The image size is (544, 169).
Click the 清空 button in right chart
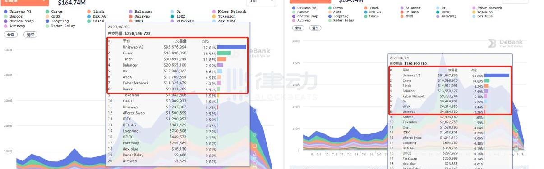(315, 28)
